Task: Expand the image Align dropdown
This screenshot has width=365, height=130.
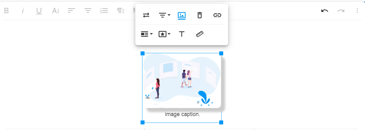Action: tap(164, 15)
